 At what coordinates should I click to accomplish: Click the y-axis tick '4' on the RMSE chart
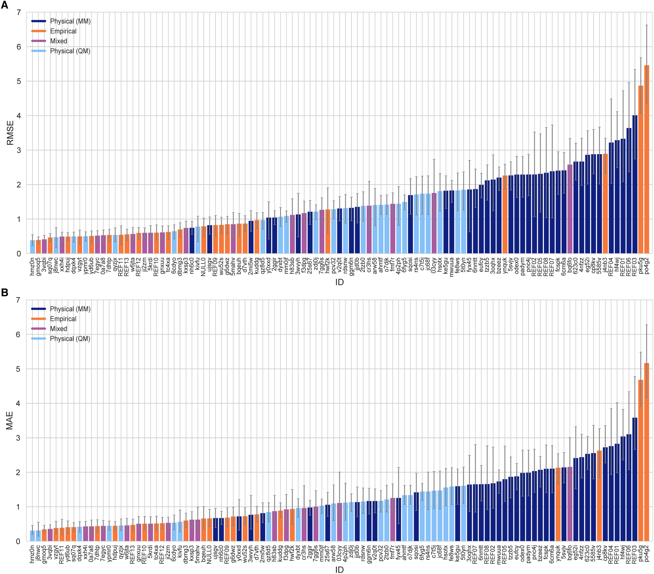19,116
